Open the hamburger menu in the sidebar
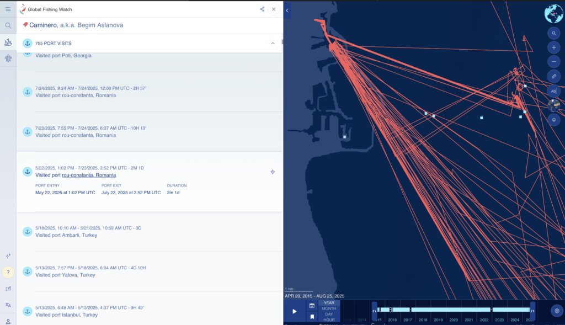 coord(8,9)
